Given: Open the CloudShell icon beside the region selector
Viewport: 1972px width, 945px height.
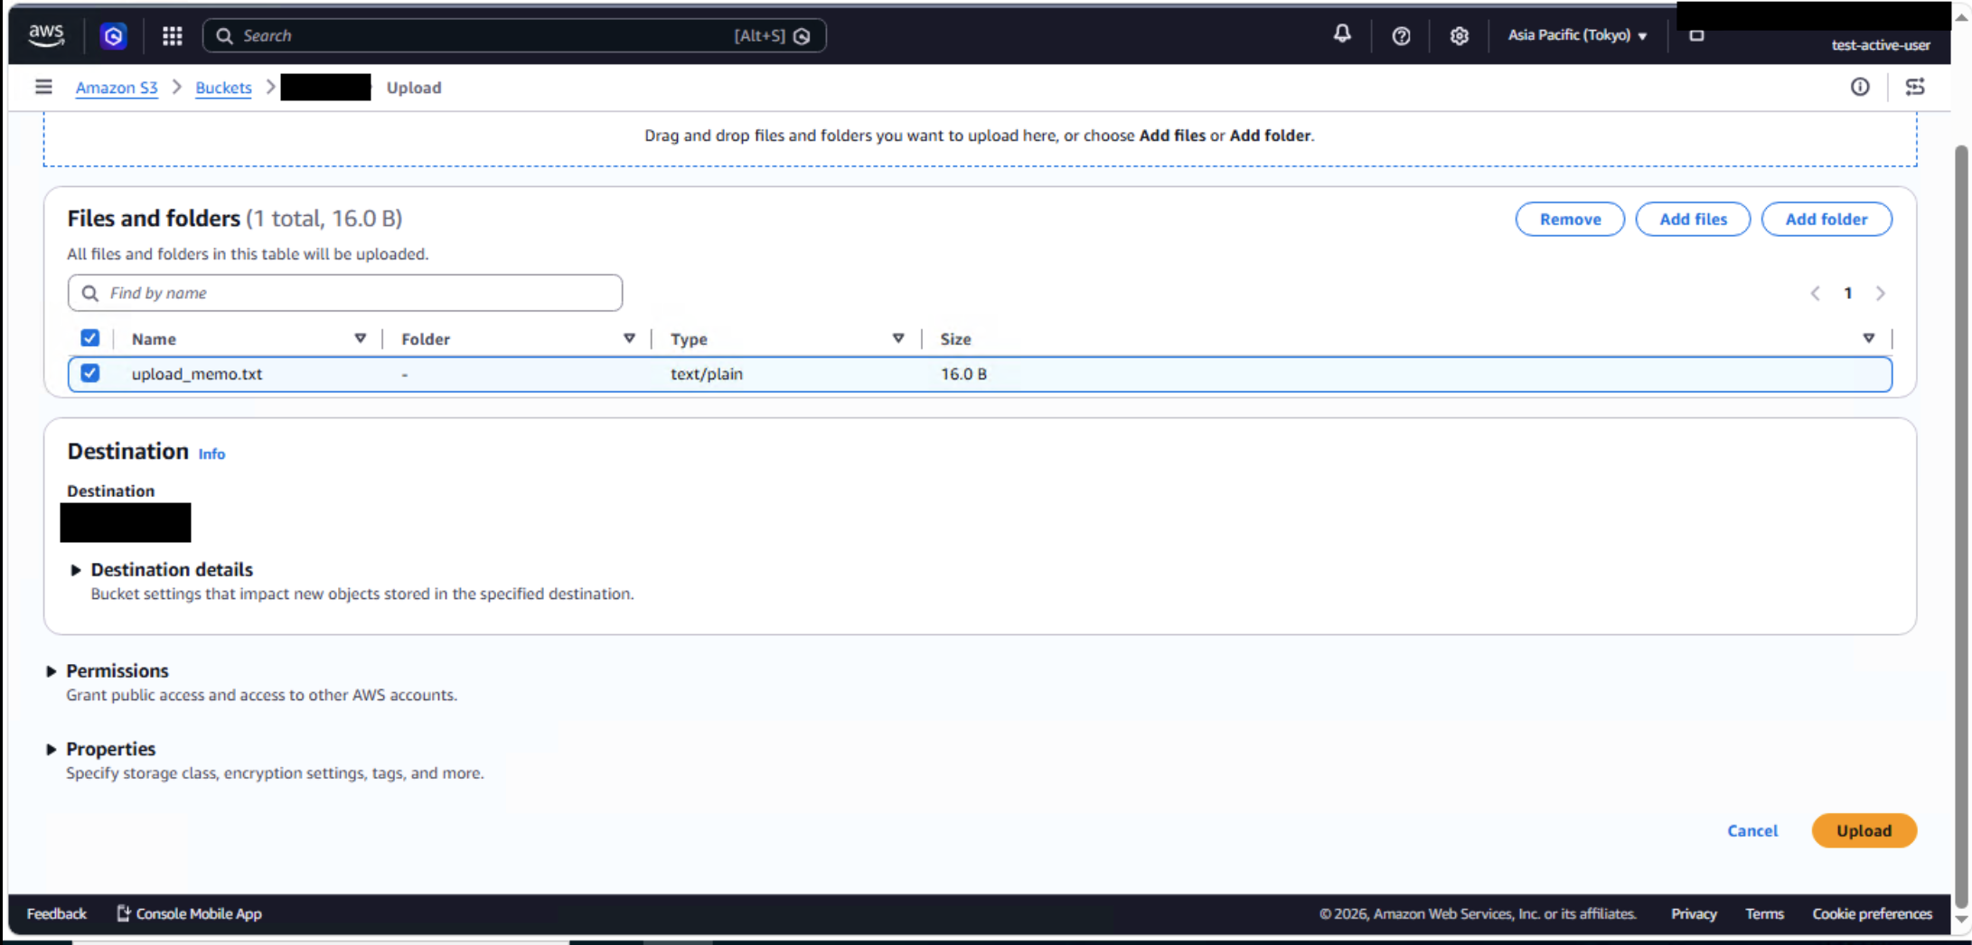Looking at the screenshot, I should point(1696,35).
